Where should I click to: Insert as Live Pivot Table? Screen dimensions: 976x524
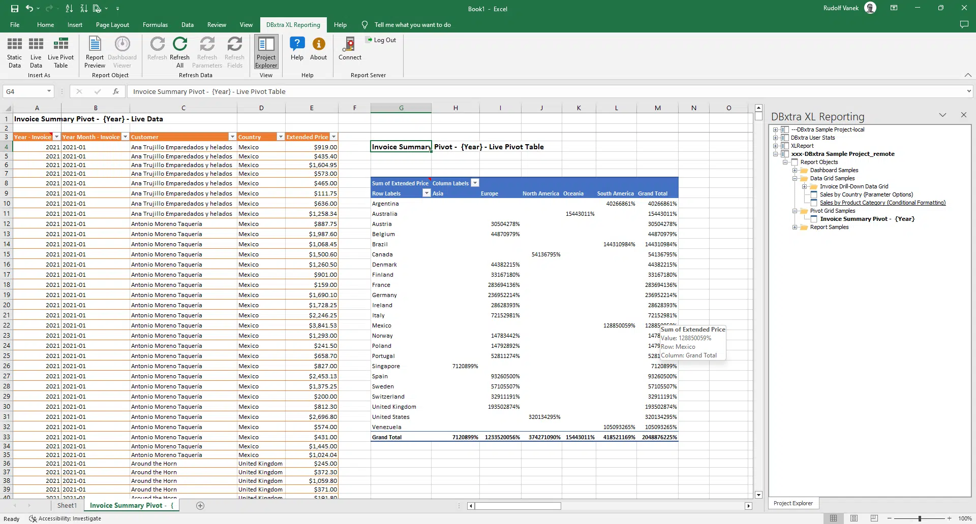pos(61,52)
